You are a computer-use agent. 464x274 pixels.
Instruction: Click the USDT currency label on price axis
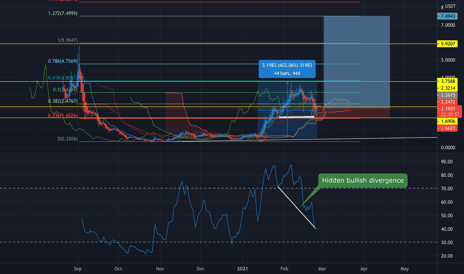tap(450, 6)
